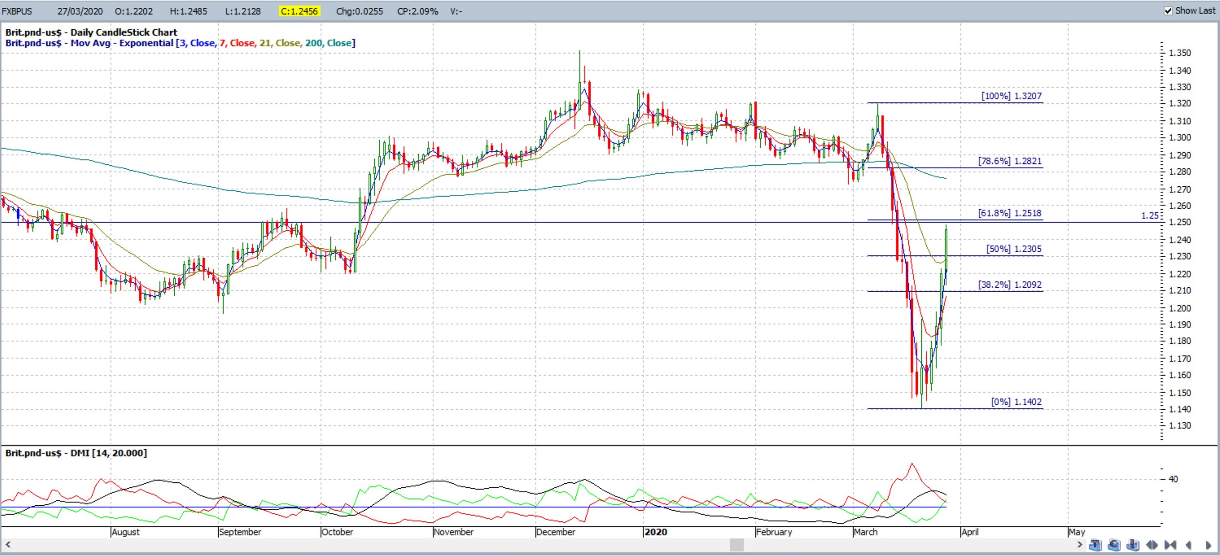Click the [61.8%] 1.2518 Fibonacci label

1010,213
